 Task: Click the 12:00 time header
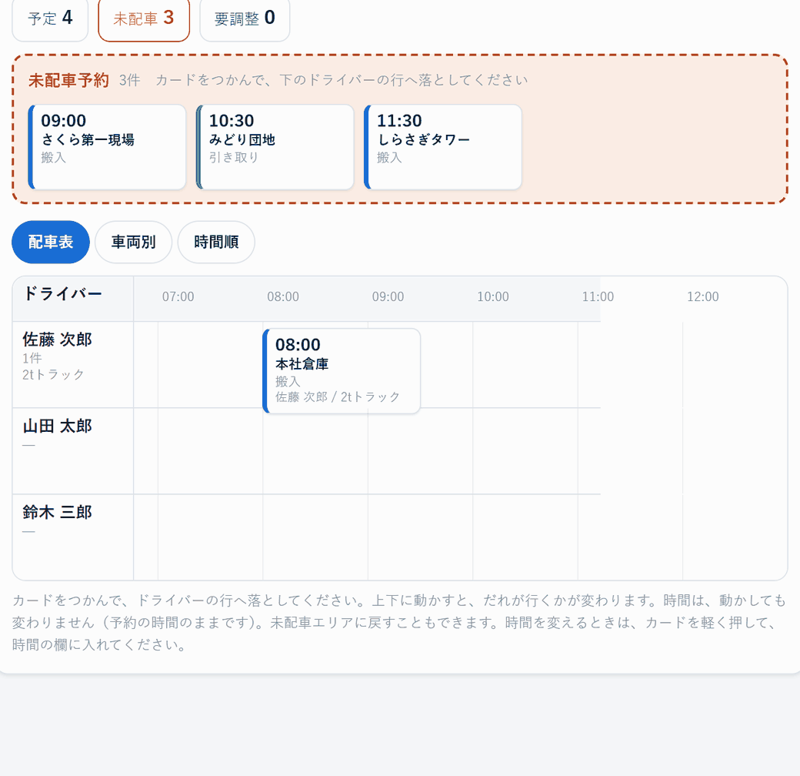click(x=702, y=296)
